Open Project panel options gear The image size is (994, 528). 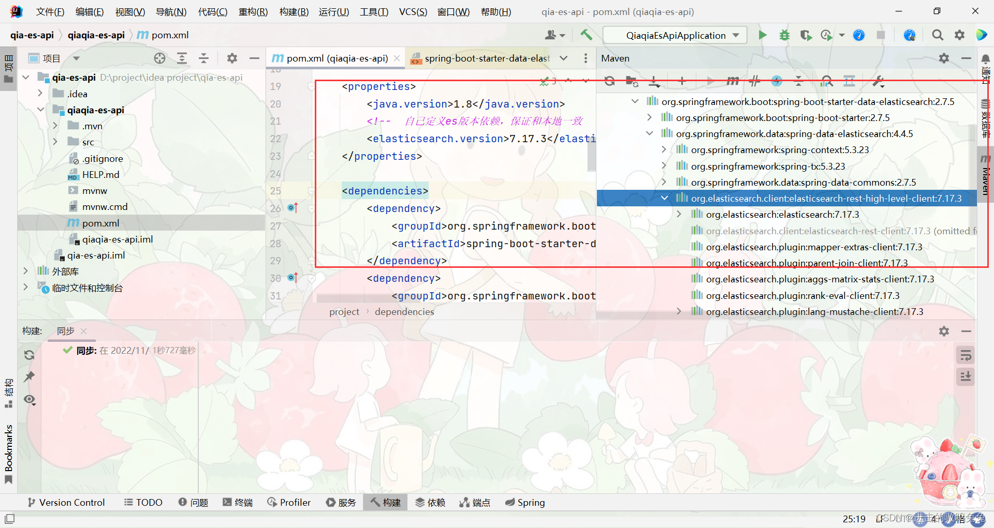[x=232, y=58]
